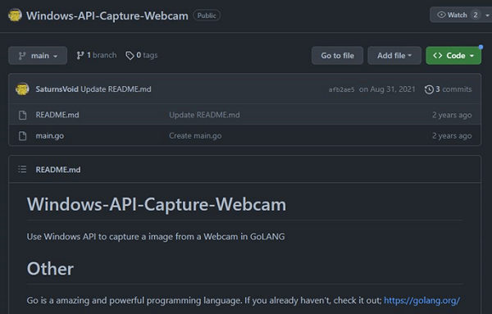Click the repository owner avatar beside the title
Image resolution: width=492 pixels, height=314 pixels.
point(15,15)
